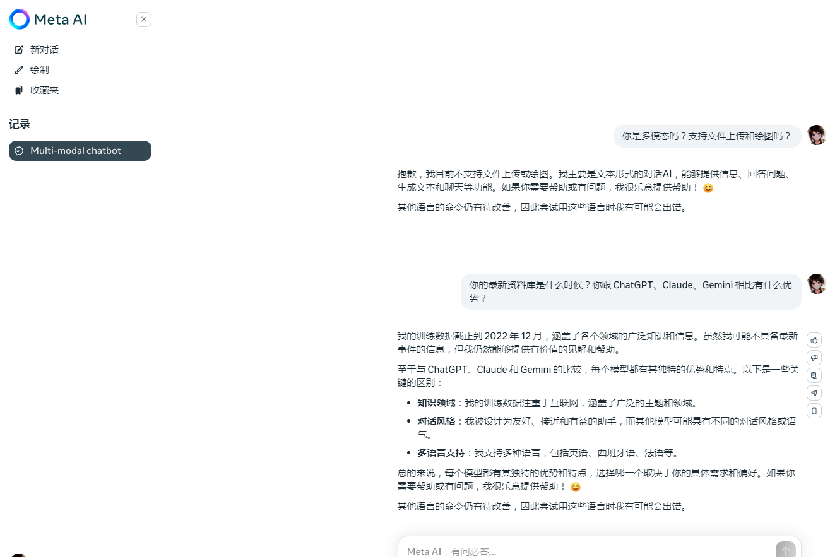
Task: Click the pencil icon next to 新对话
Action: 19,50
